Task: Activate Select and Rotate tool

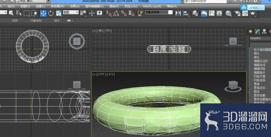Action: tap(51, 13)
